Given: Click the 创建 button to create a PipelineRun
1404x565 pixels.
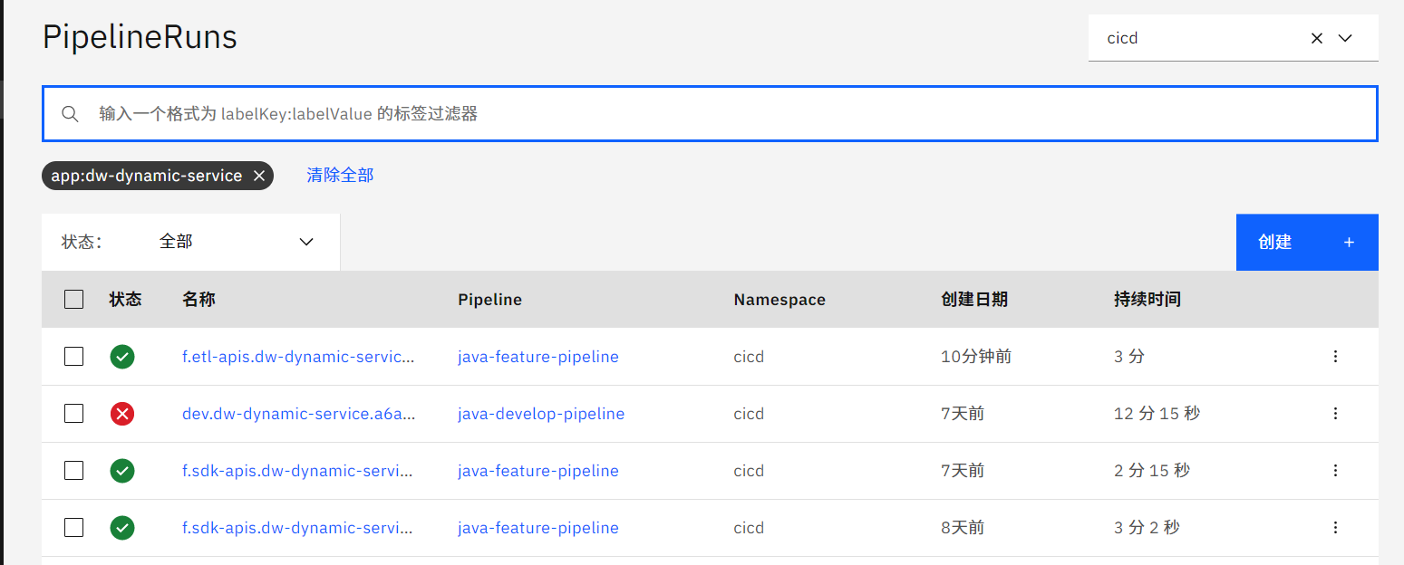Looking at the screenshot, I should click(1275, 242).
